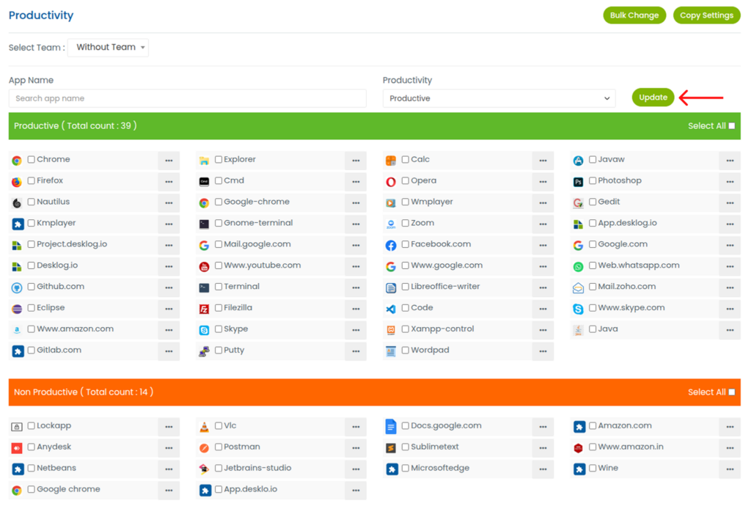Focus the Search app name field
The image size is (751, 506).
(x=187, y=98)
